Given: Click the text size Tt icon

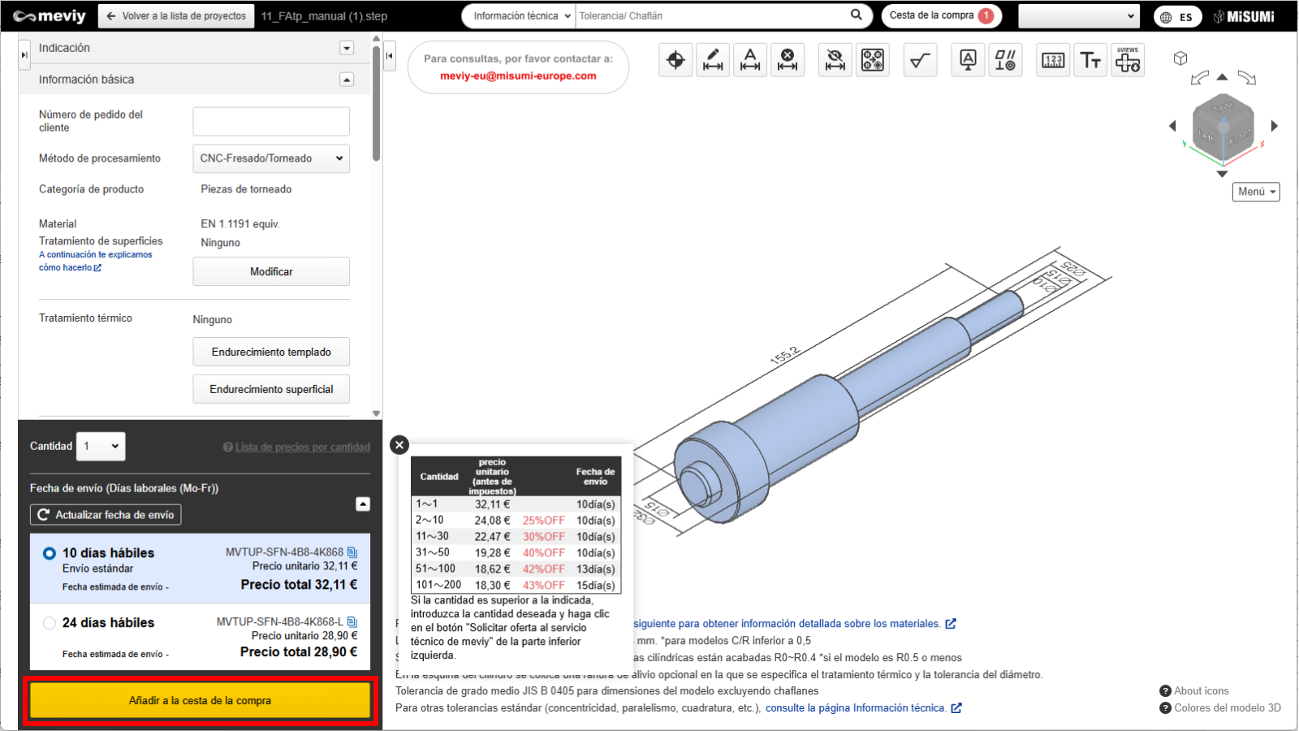Looking at the screenshot, I should [x=1090, y=60].
